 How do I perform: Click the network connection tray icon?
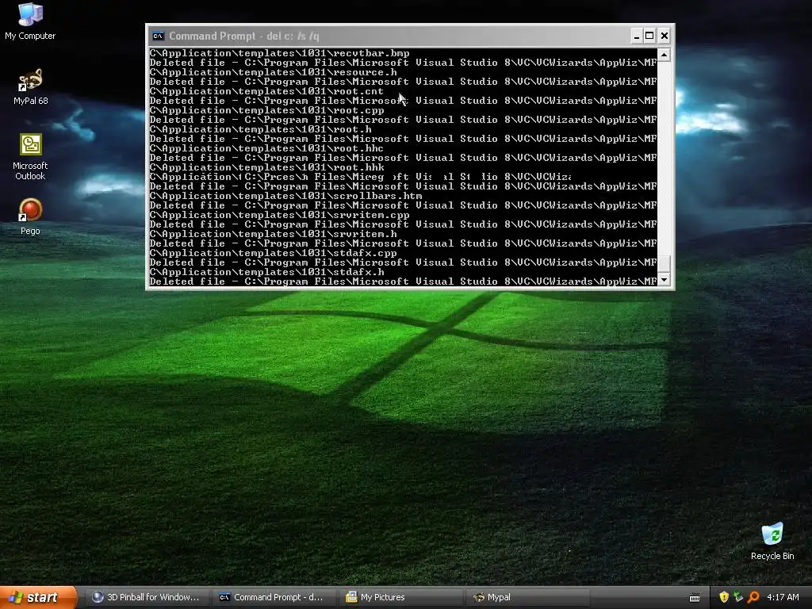pyautogui.click(x=738, y=597)
